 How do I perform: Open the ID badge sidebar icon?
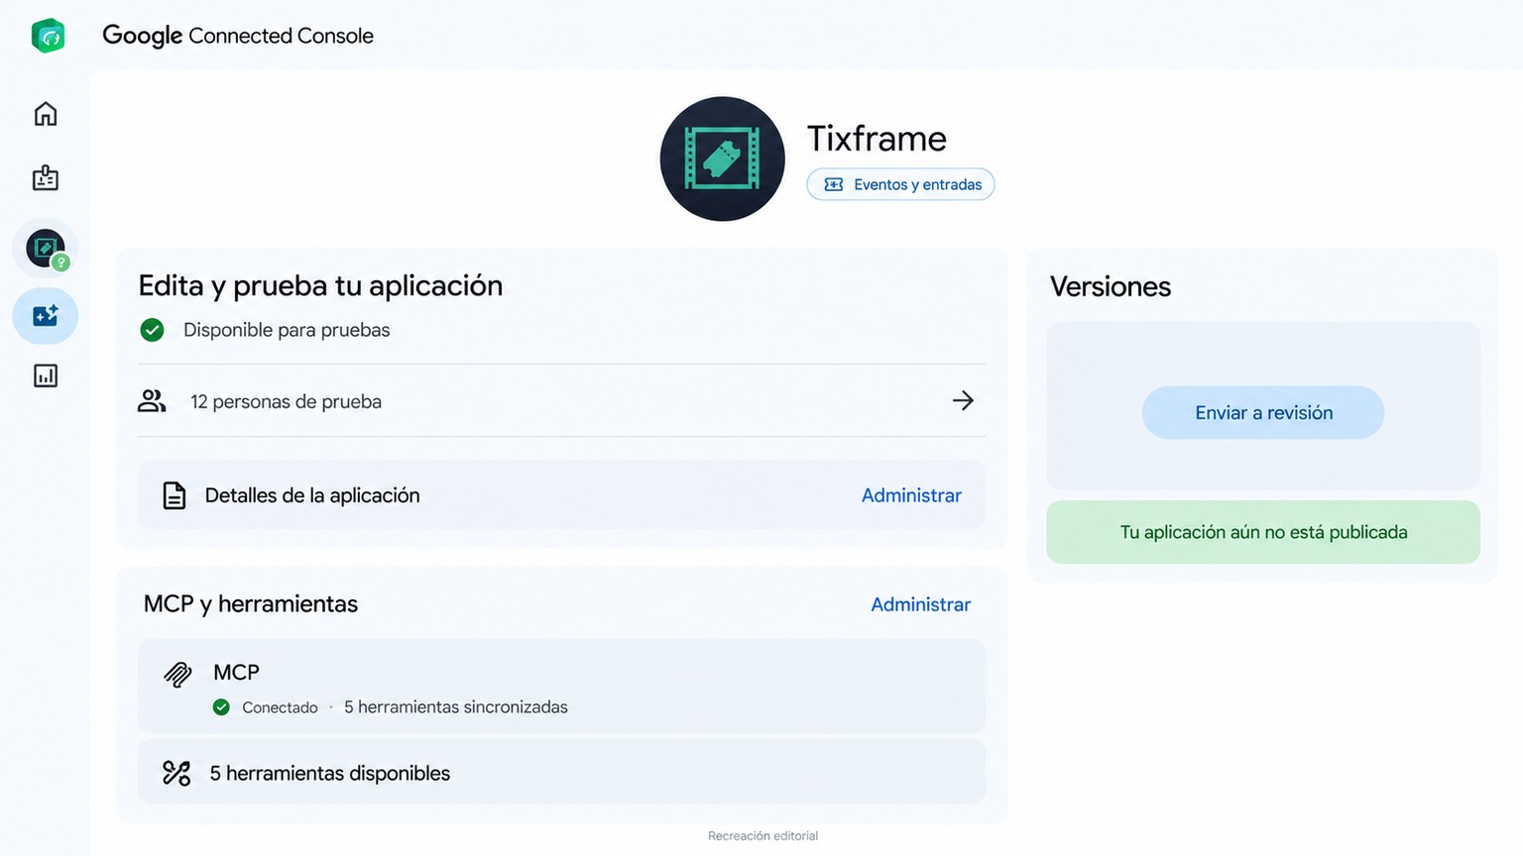coord(46,178)
